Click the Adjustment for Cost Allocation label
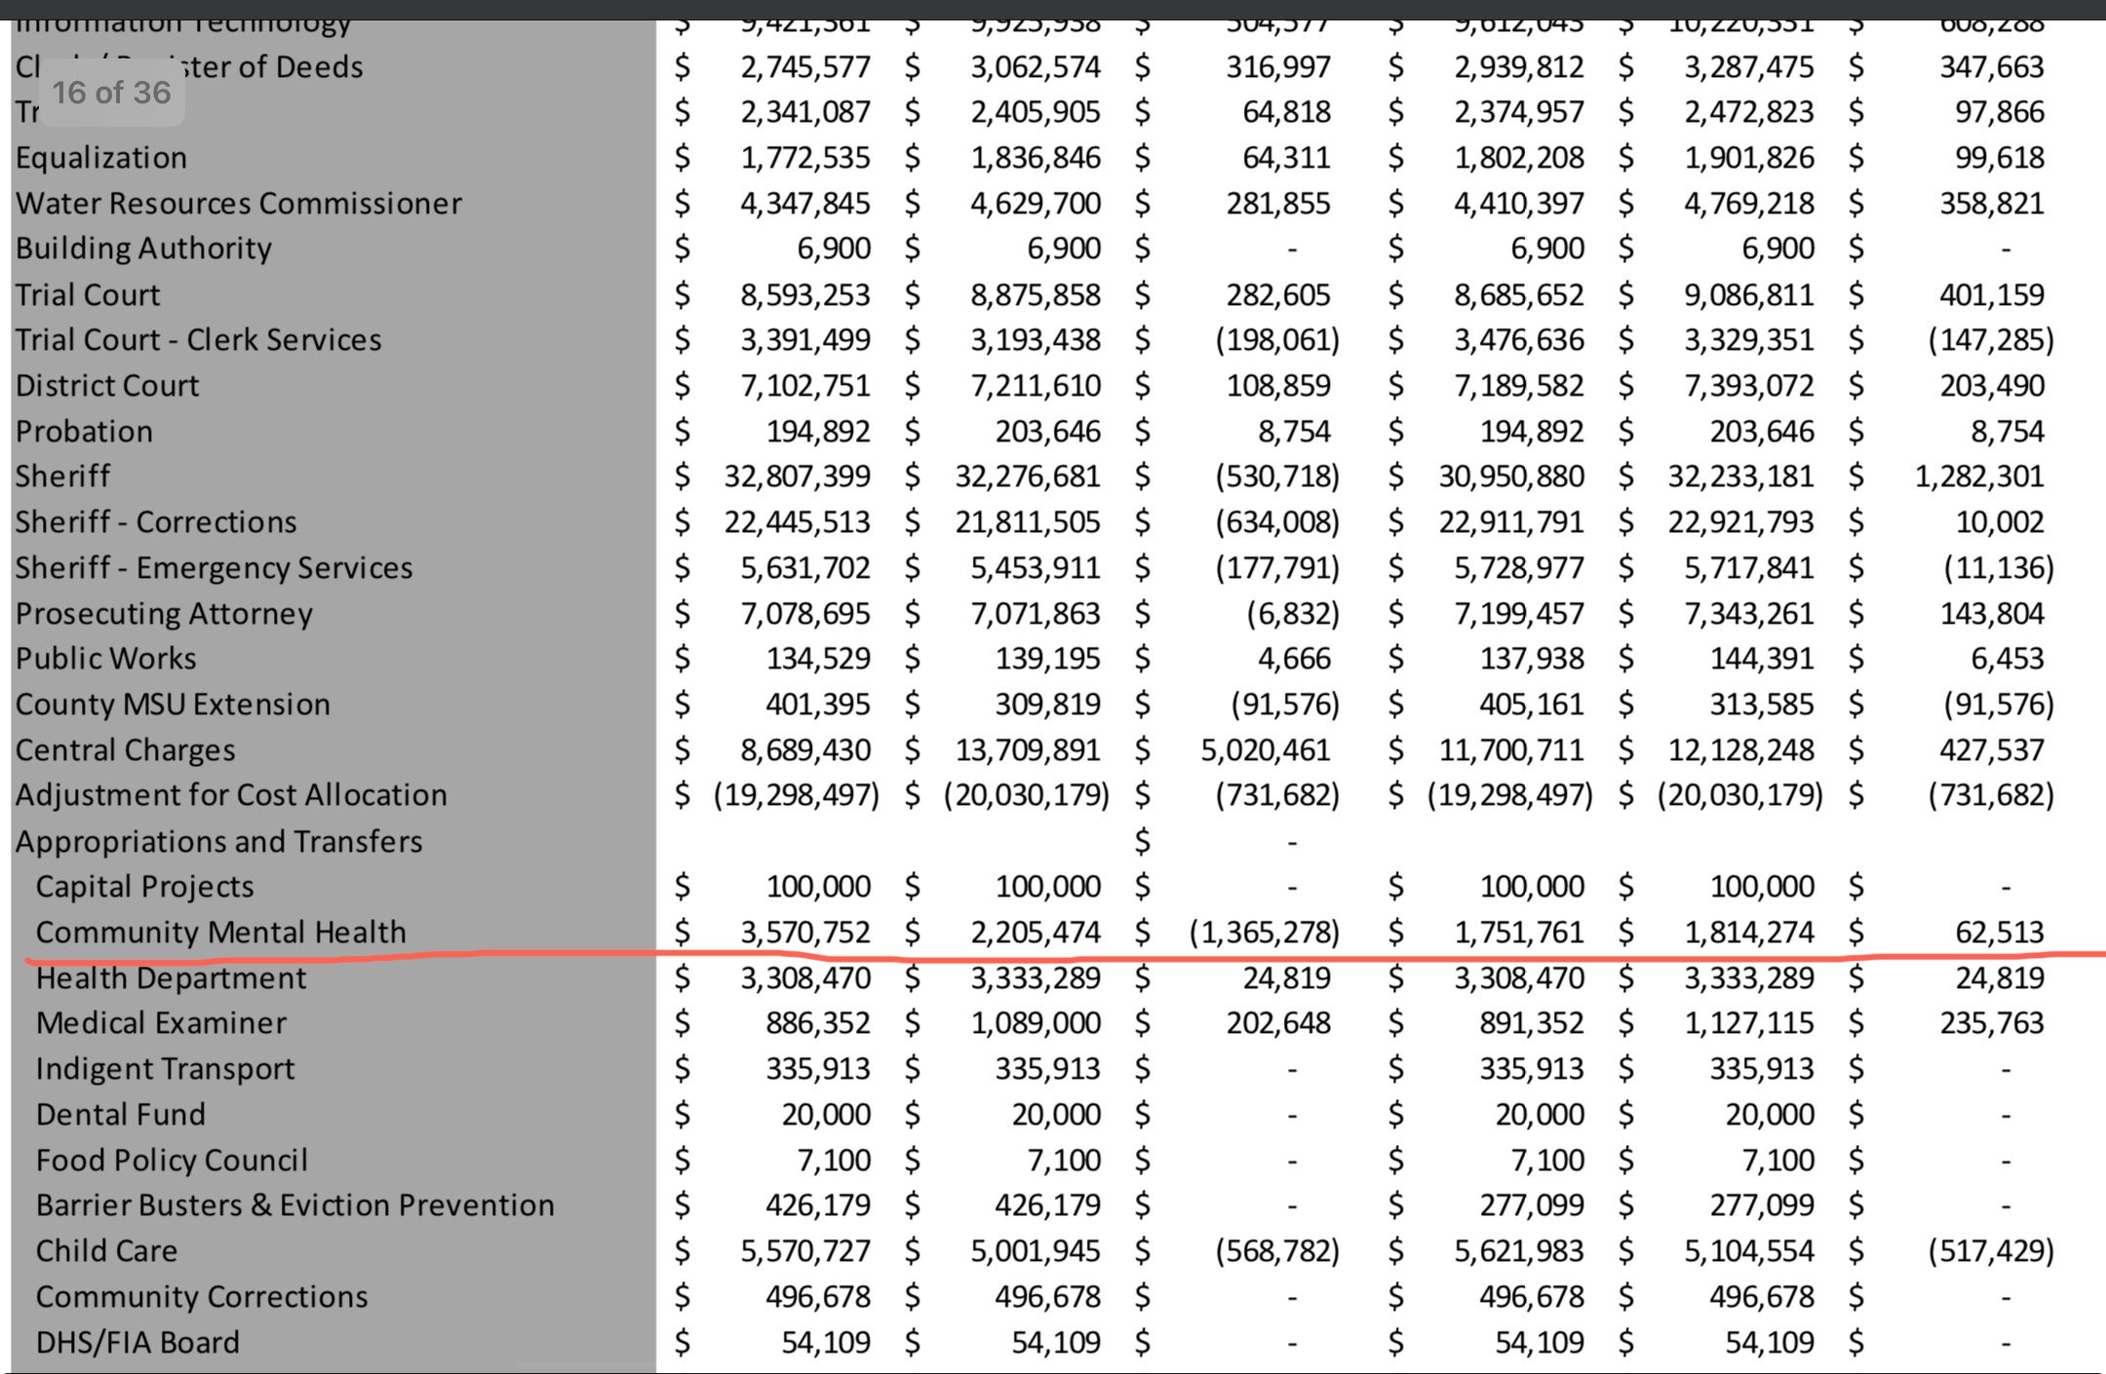The image size is (2106, 1374). [231, 795]
